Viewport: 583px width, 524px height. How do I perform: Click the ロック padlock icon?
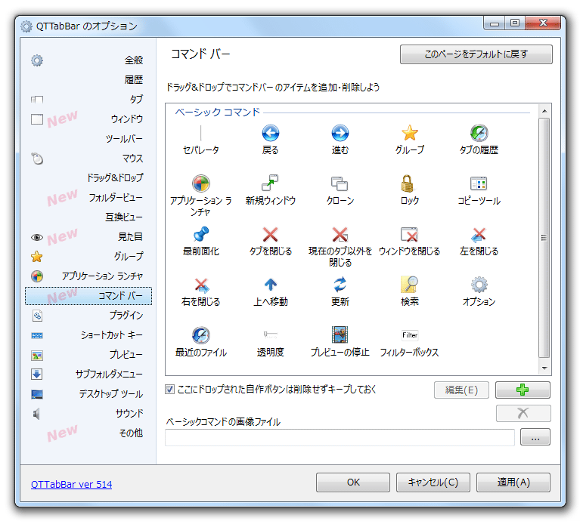[409, 183]
